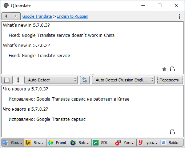Go forward with the right arrow button
The height and width of the screenshot is (148, 185).
click(16, 16)
